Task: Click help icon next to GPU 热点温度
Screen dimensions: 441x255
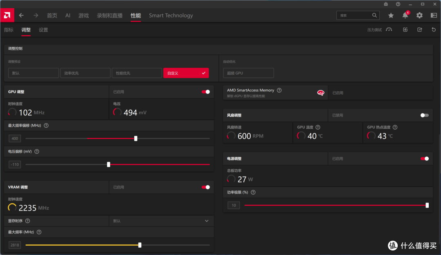Action: click(395, 127)
